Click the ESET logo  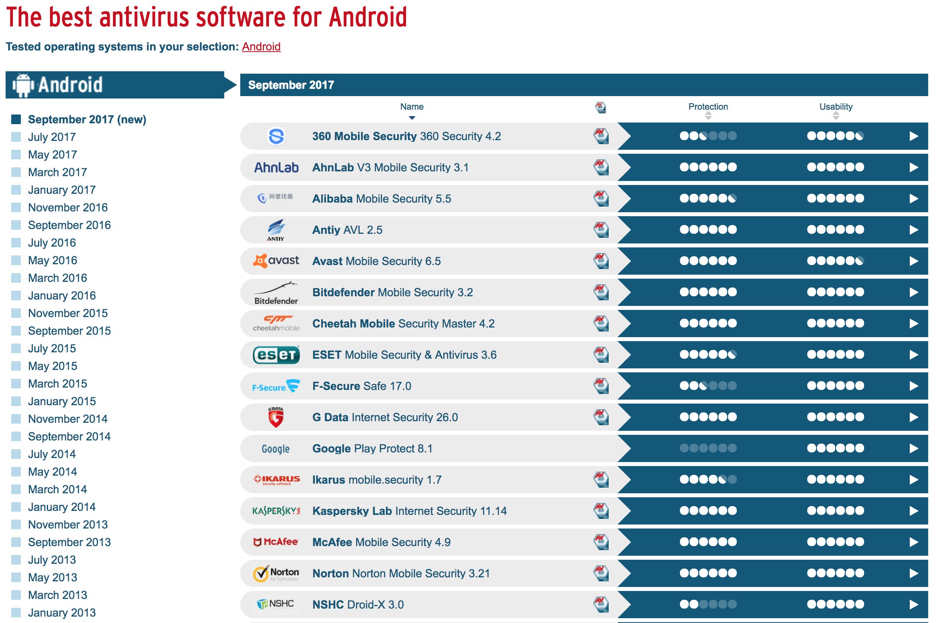click(x=276, y=355)
